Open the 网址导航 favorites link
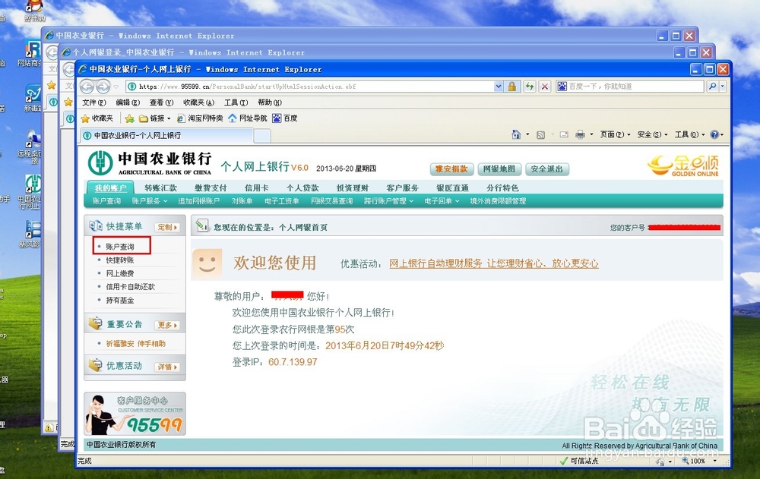The height and width of the screenshot is (479, 760). click(x=248, y=118)
